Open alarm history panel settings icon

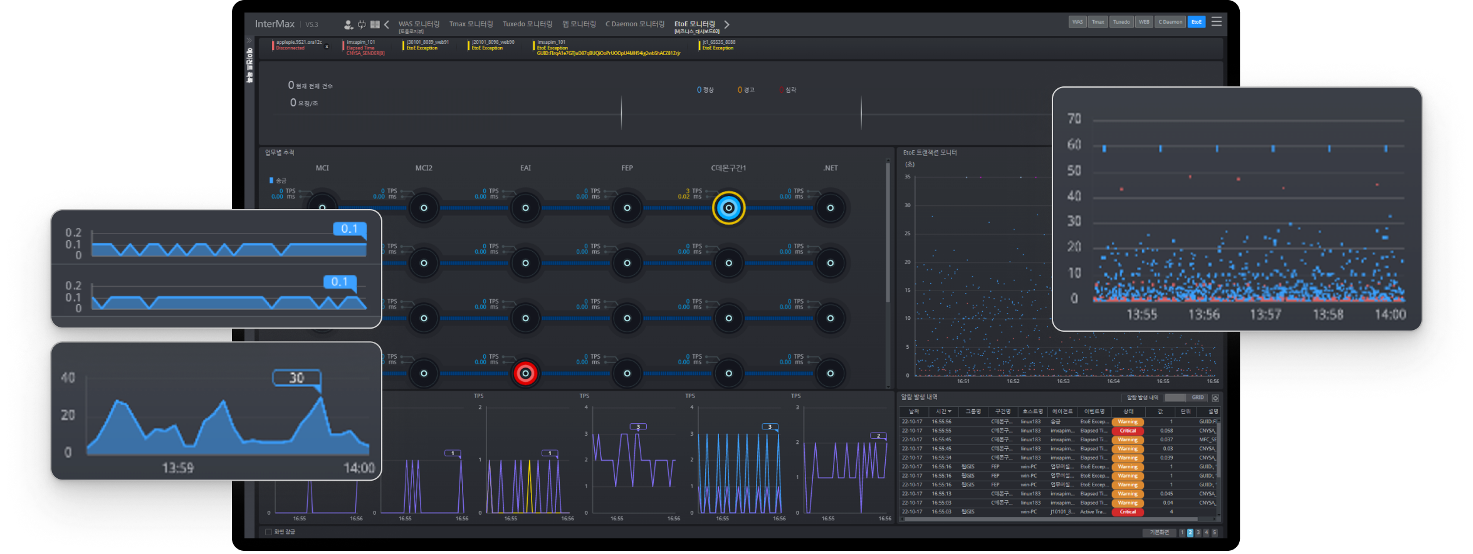pyautogui.click(x=1215, y=398)
